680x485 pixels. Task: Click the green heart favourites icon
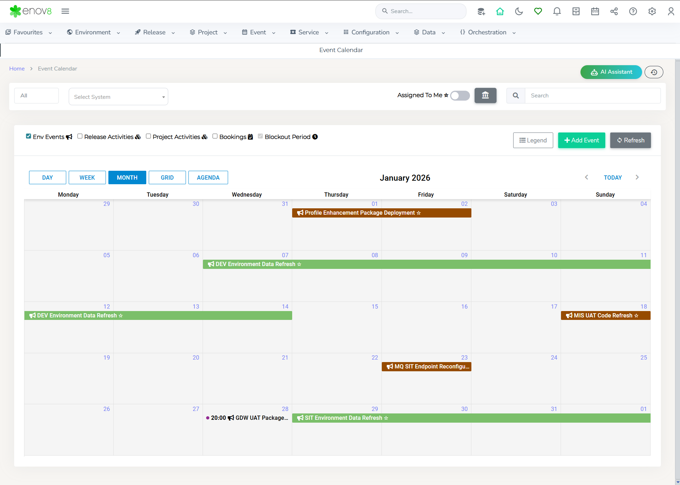pyautogui.click(x=538, y=11)
